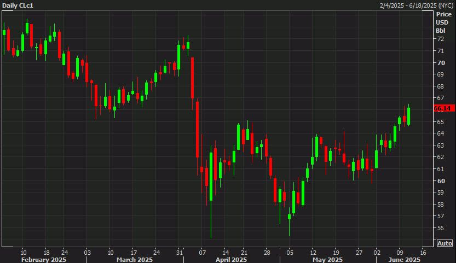The height and width of the screenshot is (263, 456).
Task: Click the June 2025 month label
Action: [404, 260]
